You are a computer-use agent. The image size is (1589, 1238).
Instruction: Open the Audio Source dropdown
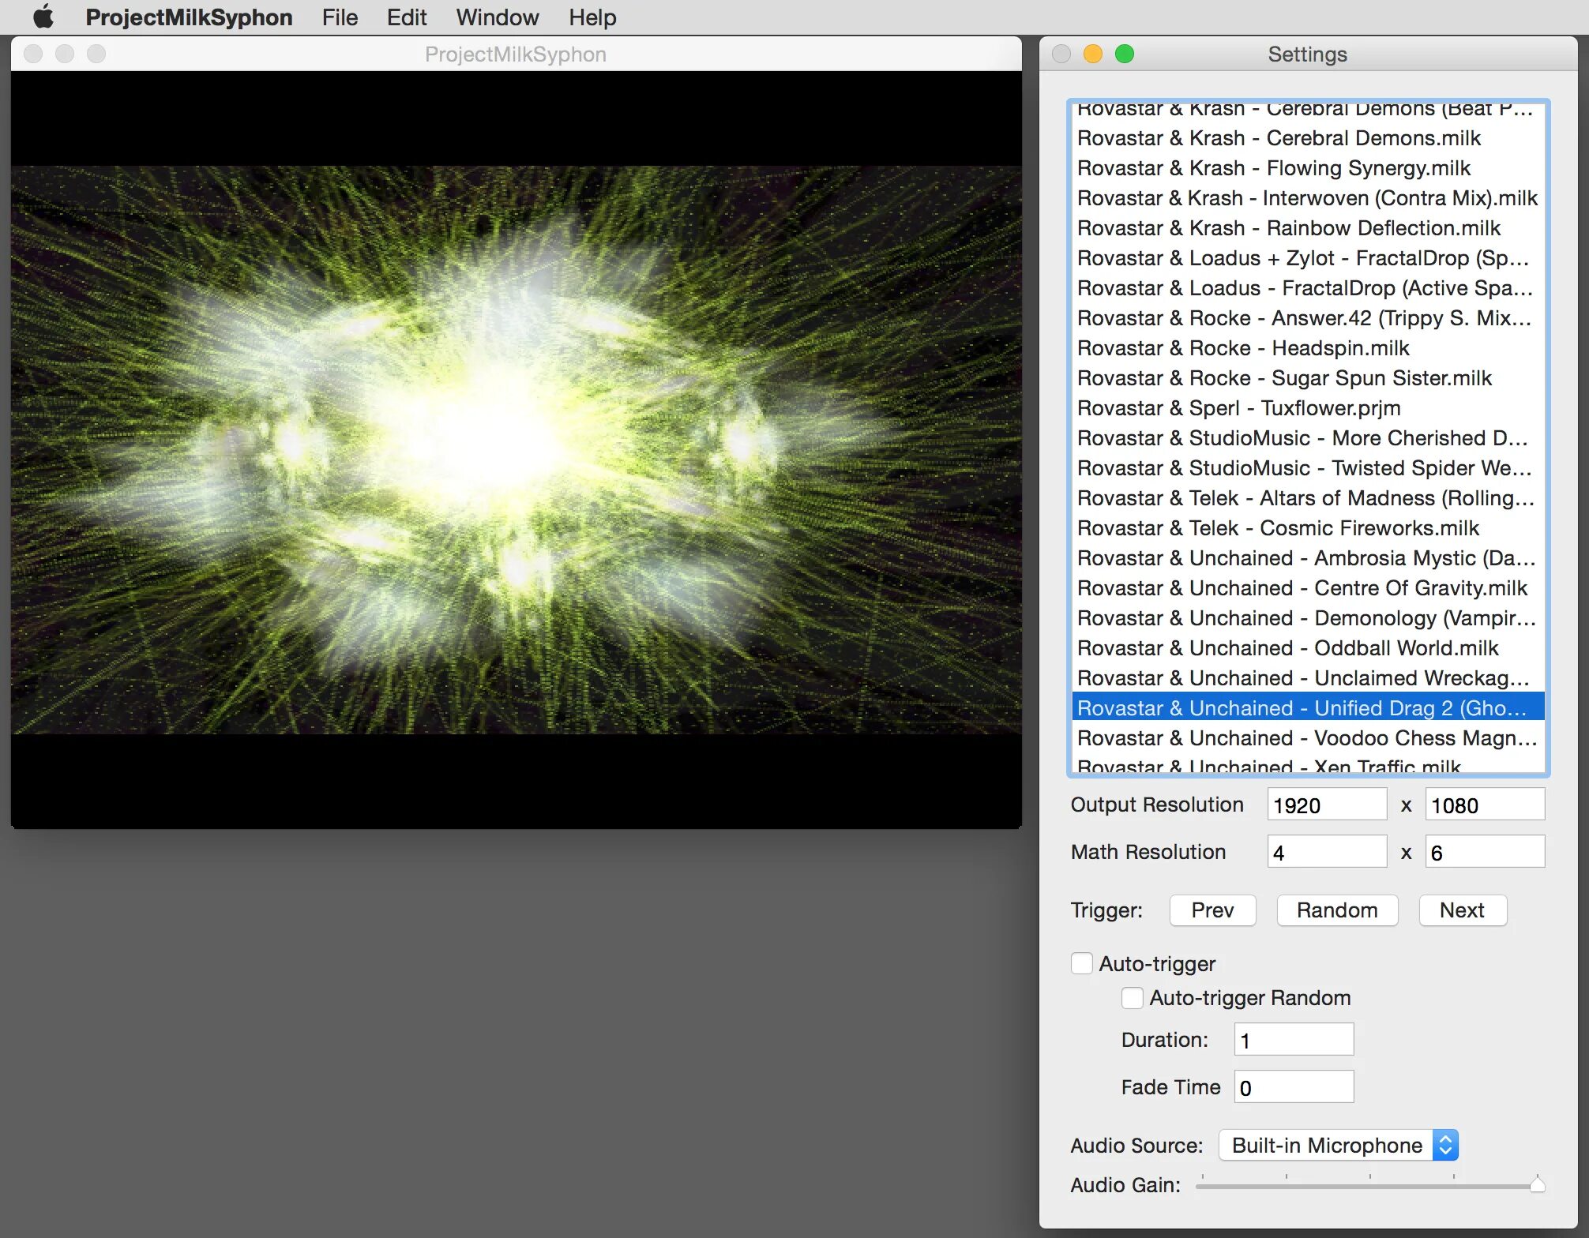(1338, 1145)
